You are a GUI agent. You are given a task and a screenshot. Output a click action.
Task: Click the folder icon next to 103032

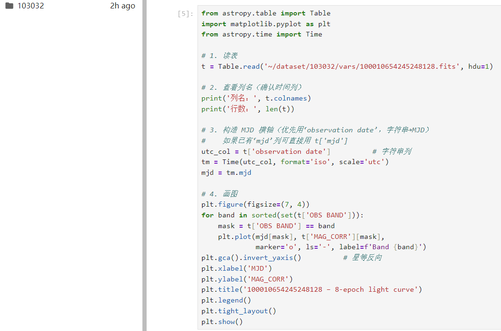click(9, 6)
